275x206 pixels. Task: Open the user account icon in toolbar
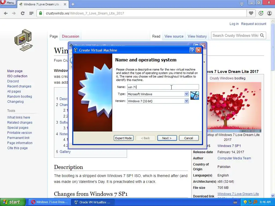pos(269,13)
